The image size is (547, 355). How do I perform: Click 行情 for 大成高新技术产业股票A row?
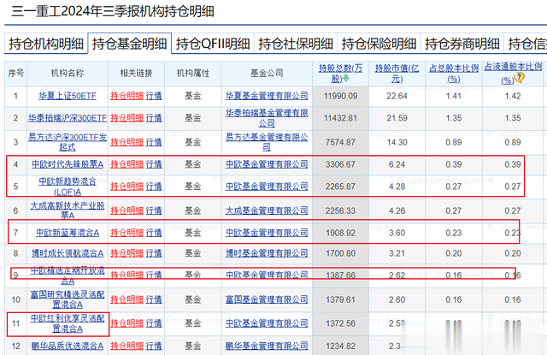point(154,210)
